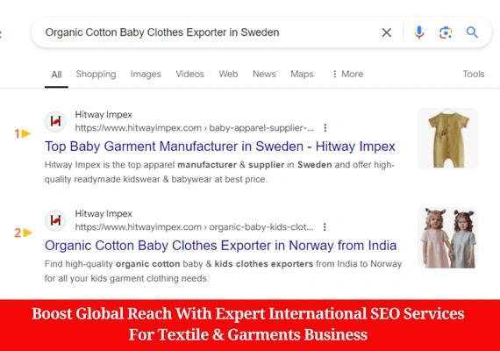This screenshot has width=500, height=351.
Task: Open three-dot menu for first Hitway result
Action: click(325, 128)
